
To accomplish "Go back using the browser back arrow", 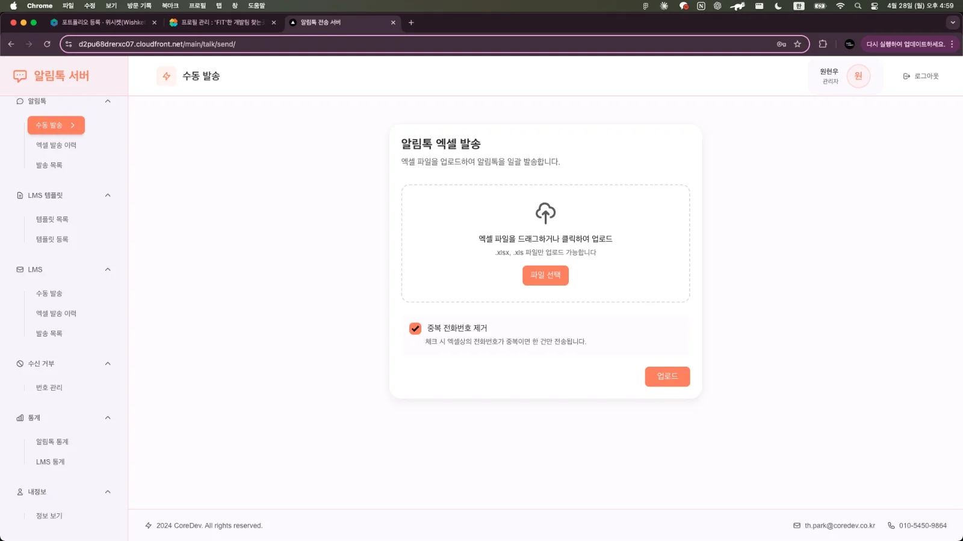I will [11, 44].
